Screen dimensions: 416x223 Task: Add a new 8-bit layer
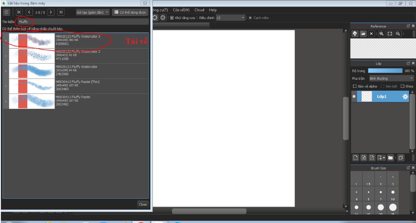click(x=364, y=158)
